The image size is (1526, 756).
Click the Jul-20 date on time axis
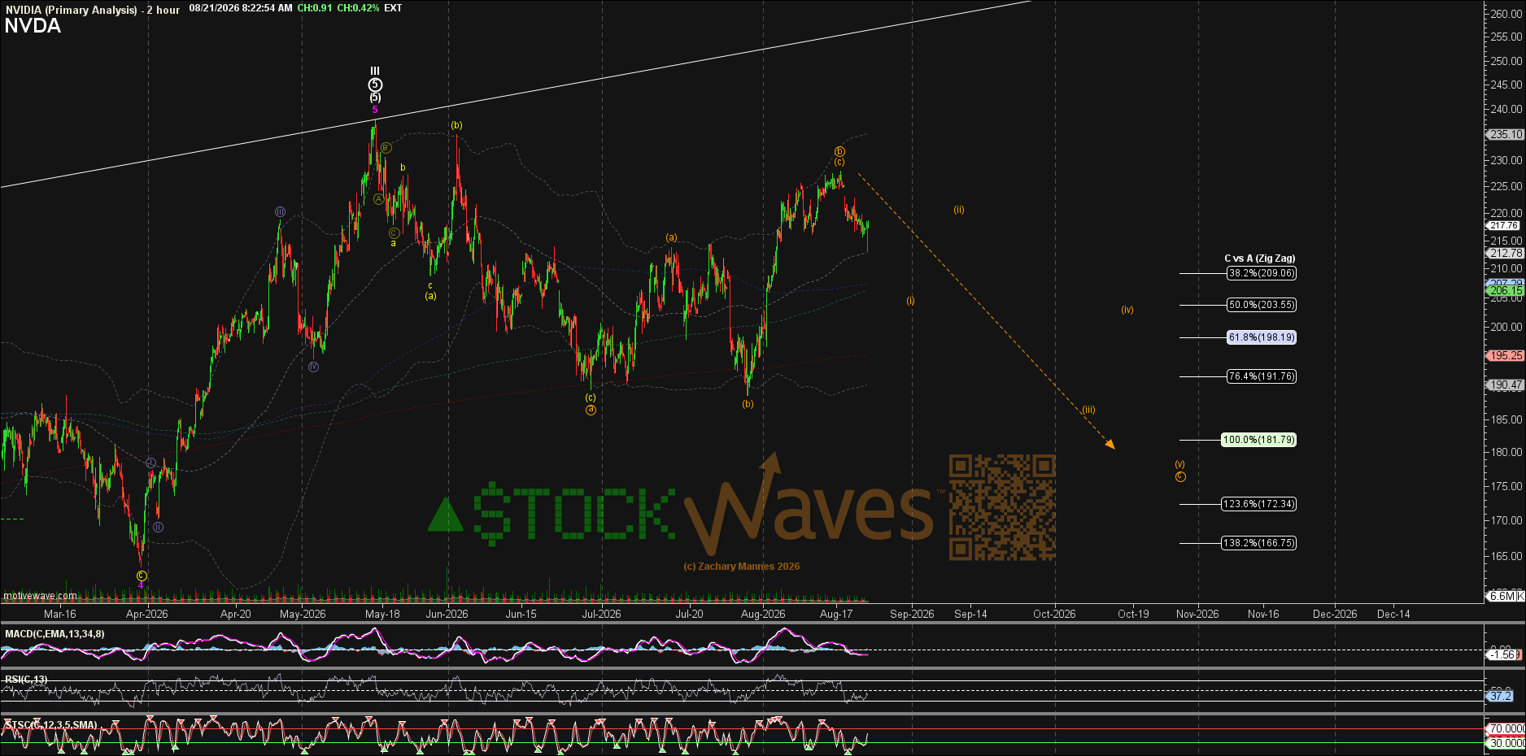689,615
